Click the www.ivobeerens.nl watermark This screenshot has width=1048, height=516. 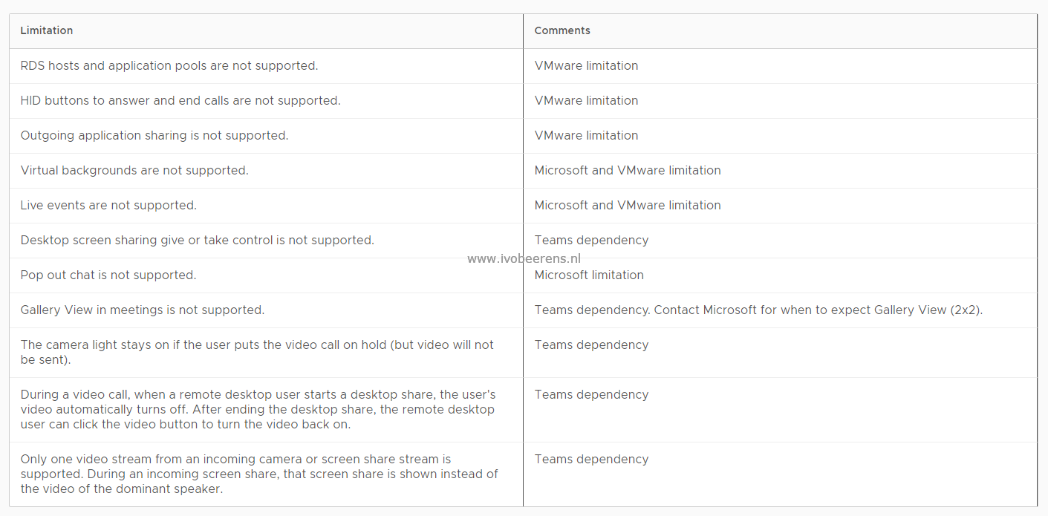(x=524, y=259)
